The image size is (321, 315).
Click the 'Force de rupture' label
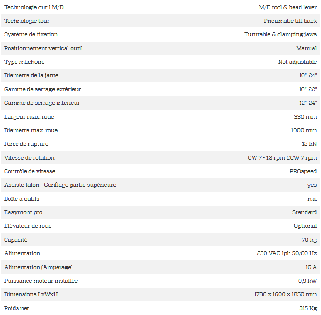pyautogui.click(x=26, y=144)
